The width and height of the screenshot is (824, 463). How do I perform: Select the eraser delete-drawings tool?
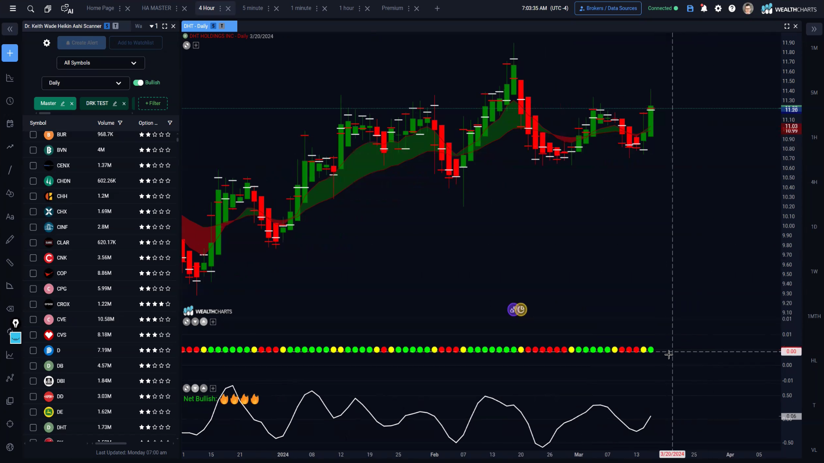(x=10, y=309)
